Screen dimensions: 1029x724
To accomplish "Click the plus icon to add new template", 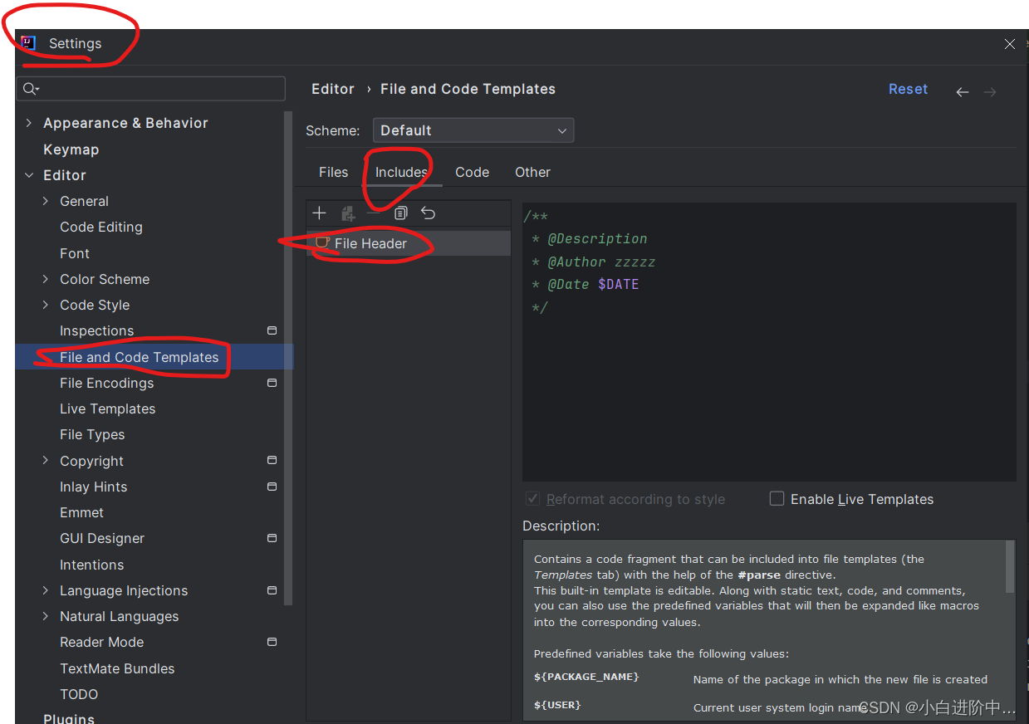I will 319,213.
